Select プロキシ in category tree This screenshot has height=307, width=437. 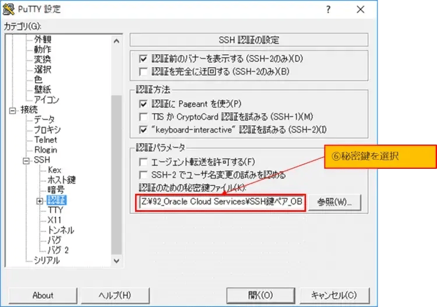[47, 130]
